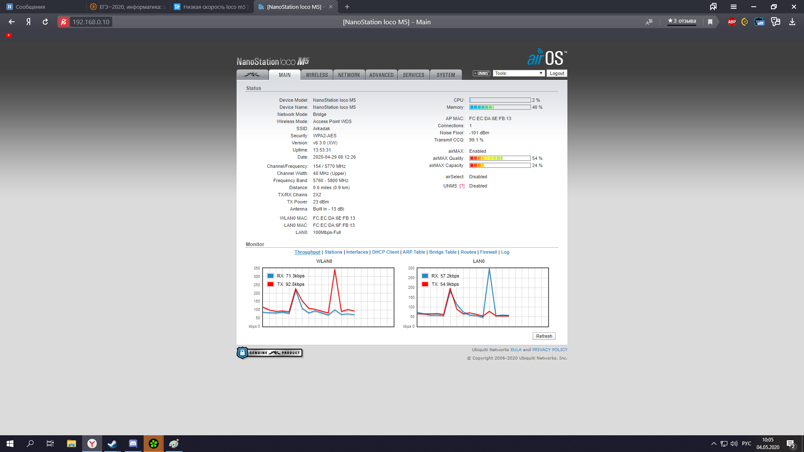Open Discord from the taskbar
Image resolution: width=804 pixels, height=452 pixels.
pos(133,444)
